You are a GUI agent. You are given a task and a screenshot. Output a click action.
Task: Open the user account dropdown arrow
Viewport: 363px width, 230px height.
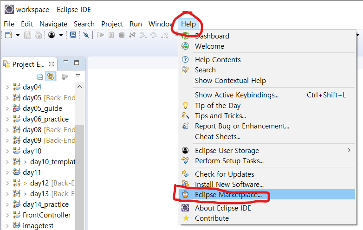tap(61, 35)
